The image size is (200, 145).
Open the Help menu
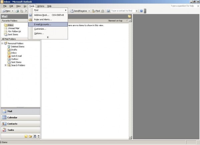click(49, 6)
